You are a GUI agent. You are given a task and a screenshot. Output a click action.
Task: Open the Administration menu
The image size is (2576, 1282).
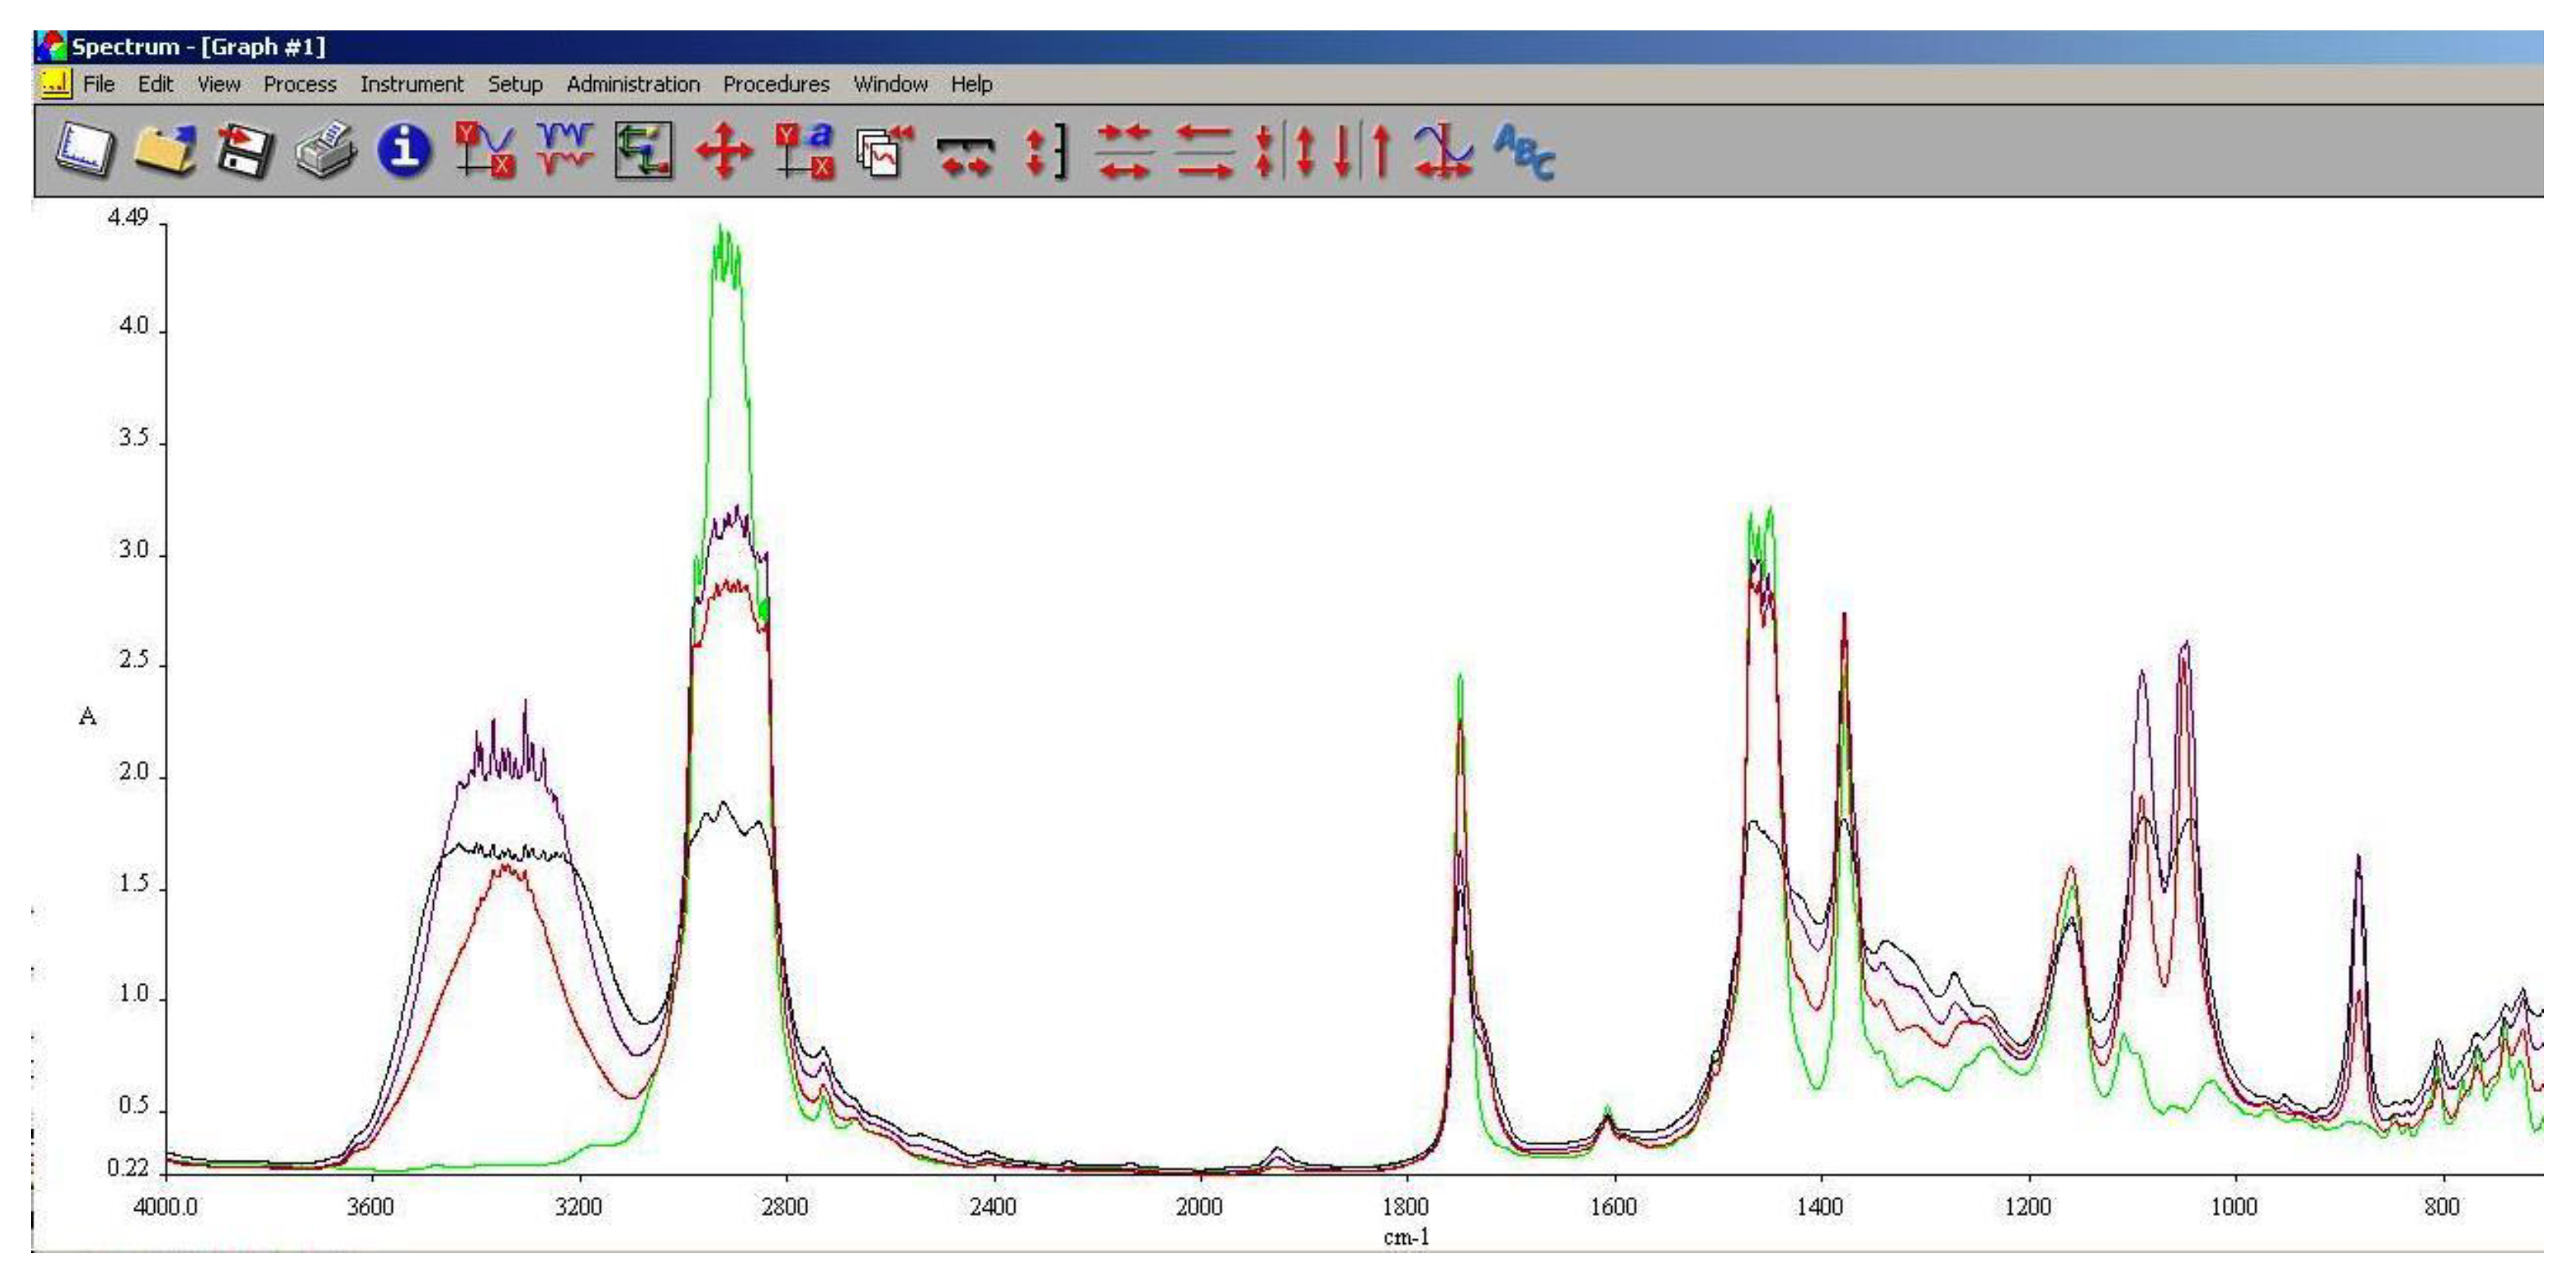click(632, 85)
